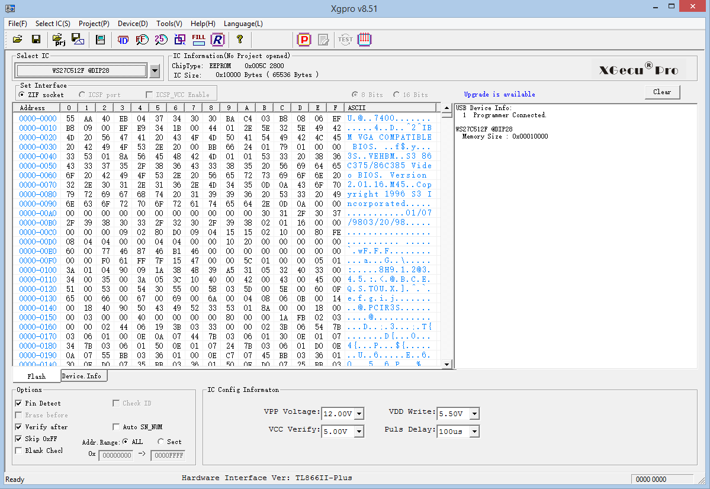The height and width of the screenshot is (489, 710).
Task: Click the 0000 0000 status field
Action: tap(661, 479)
